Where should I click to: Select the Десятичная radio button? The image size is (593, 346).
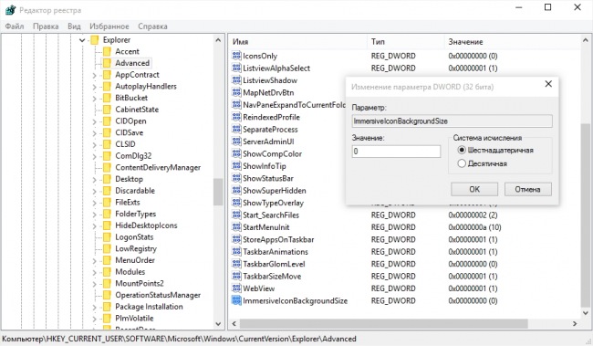pyautogui.click(x=462, y=163)
